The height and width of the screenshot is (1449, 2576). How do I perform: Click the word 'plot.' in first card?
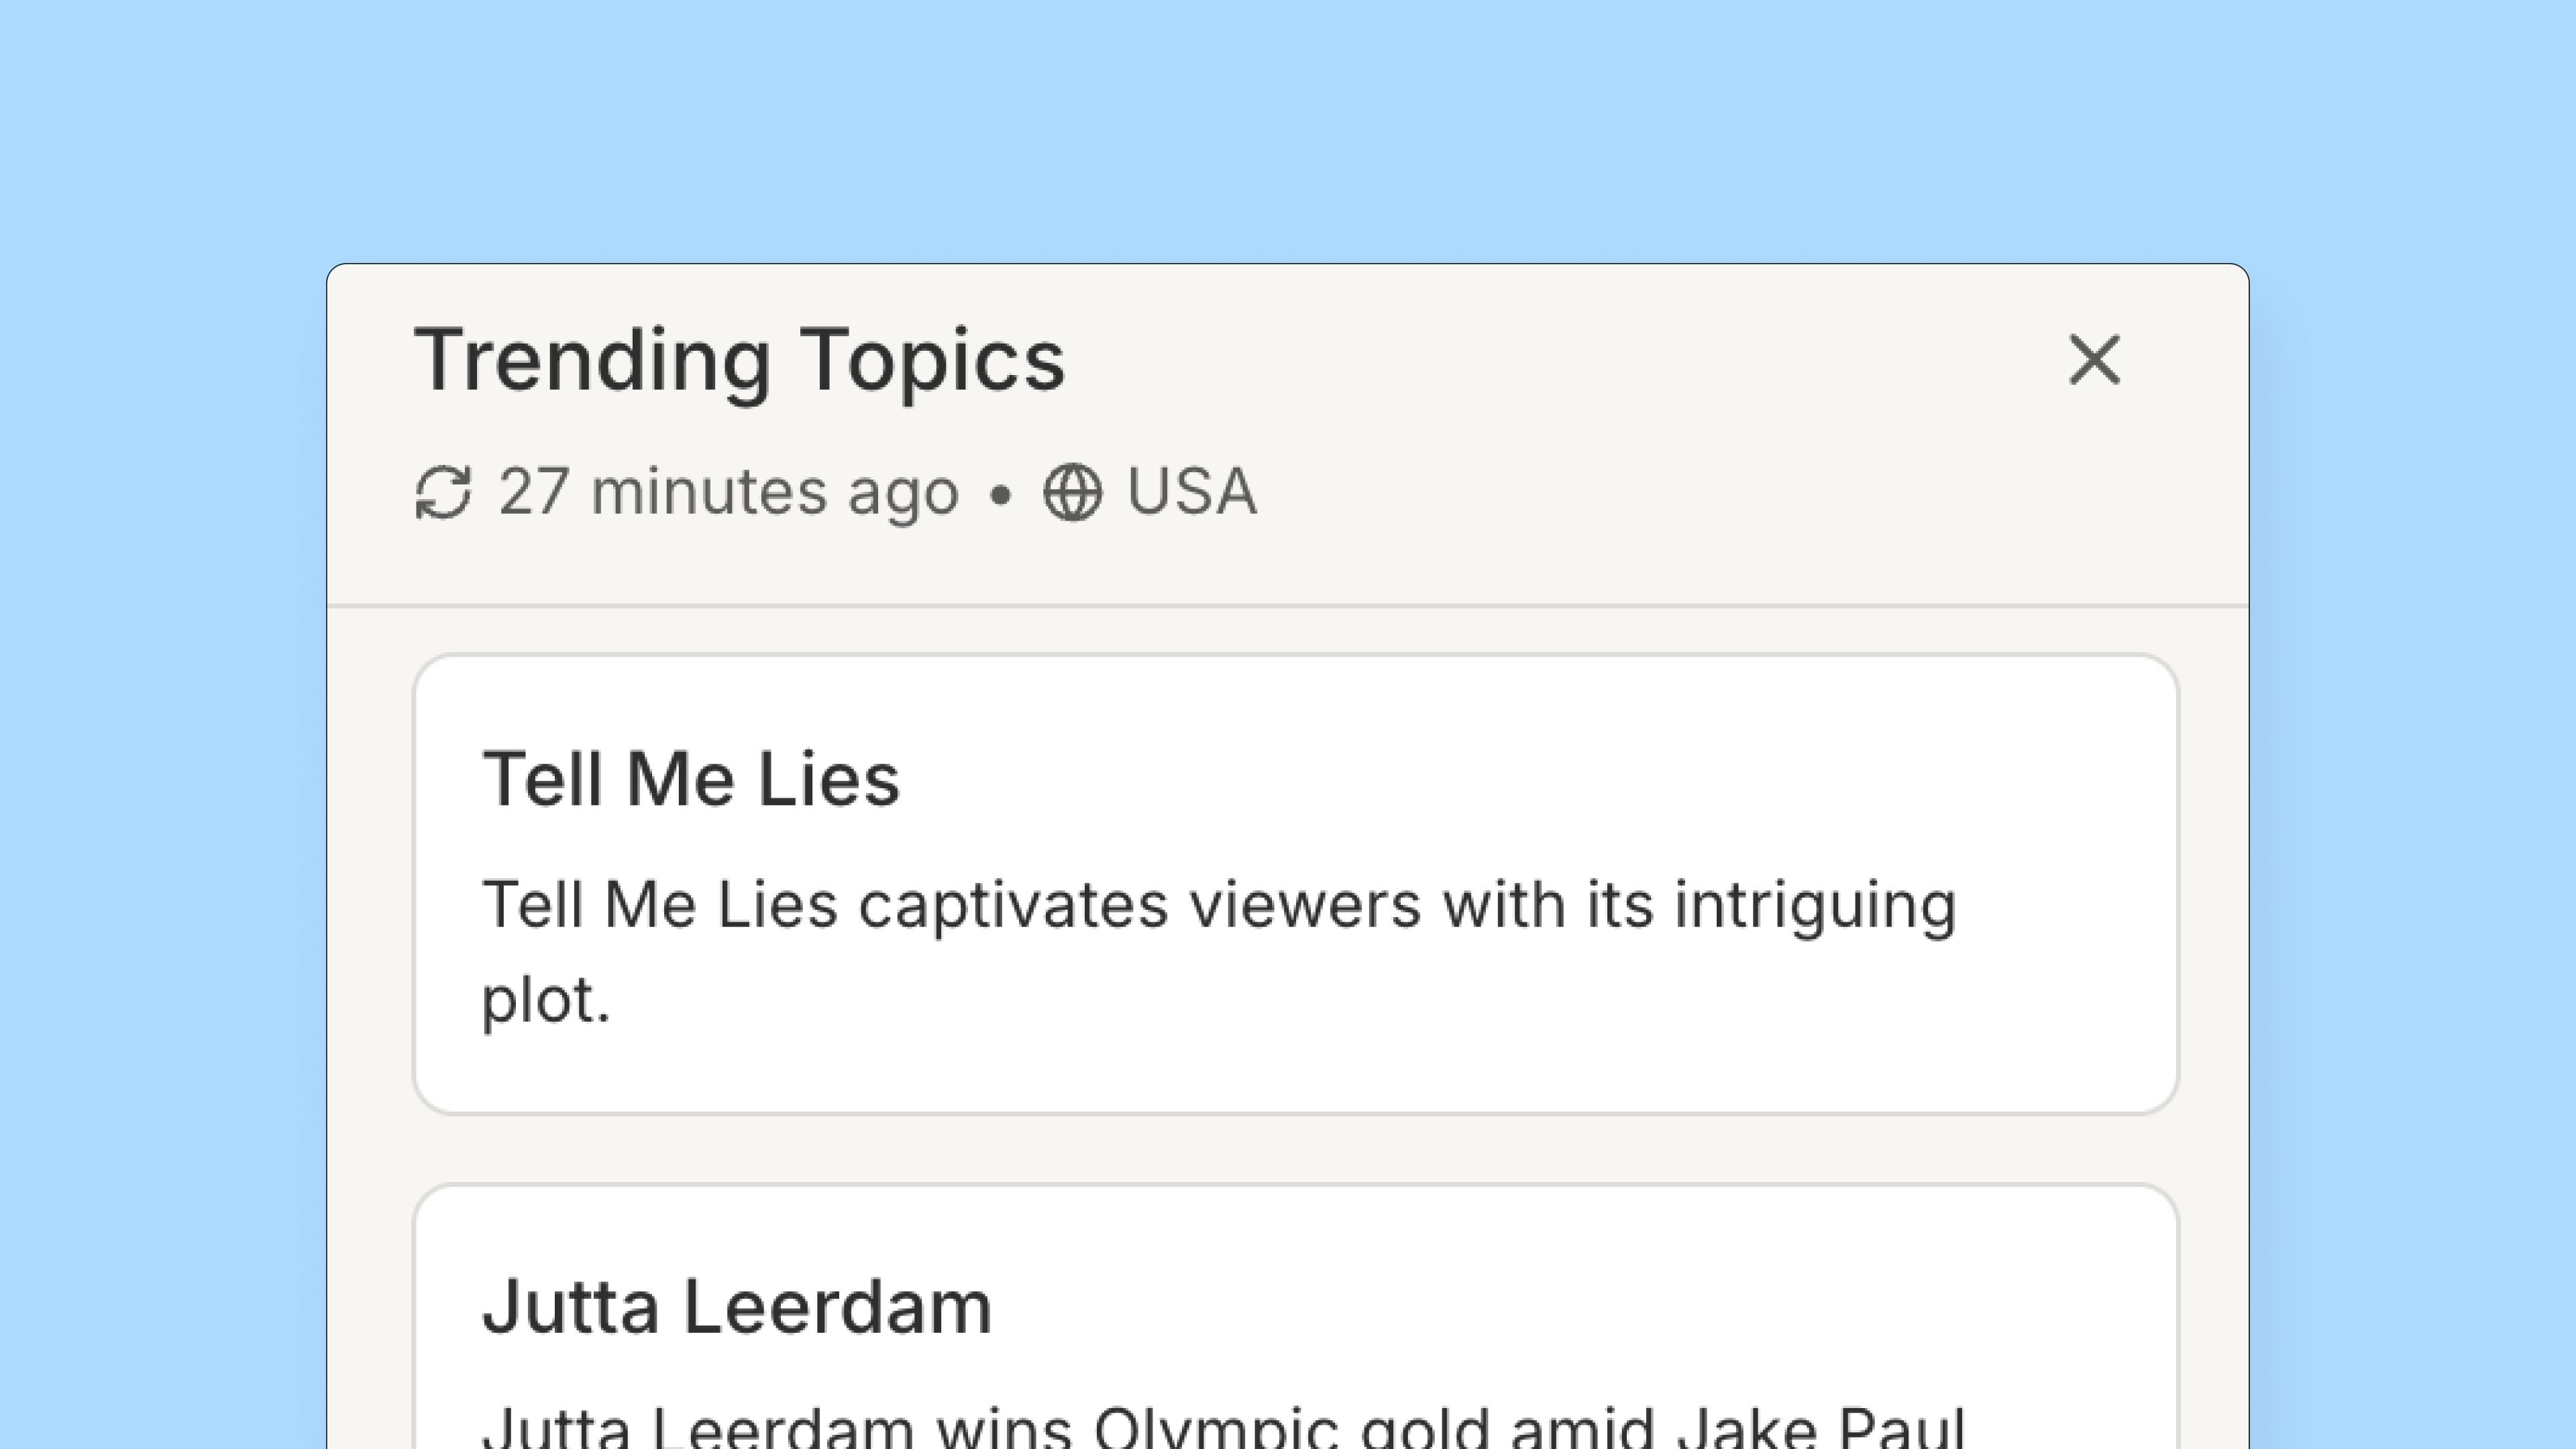click(546, 1000)
